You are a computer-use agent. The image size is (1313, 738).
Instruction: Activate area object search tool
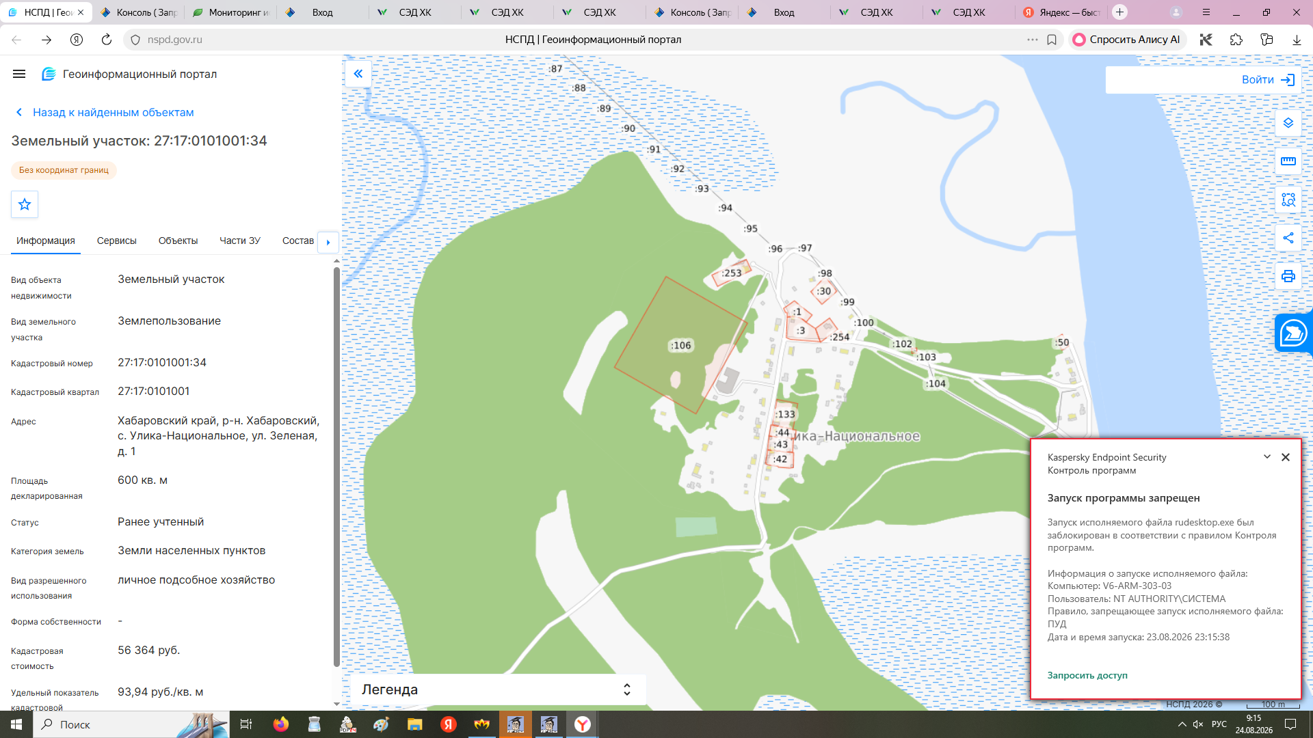1288,200
